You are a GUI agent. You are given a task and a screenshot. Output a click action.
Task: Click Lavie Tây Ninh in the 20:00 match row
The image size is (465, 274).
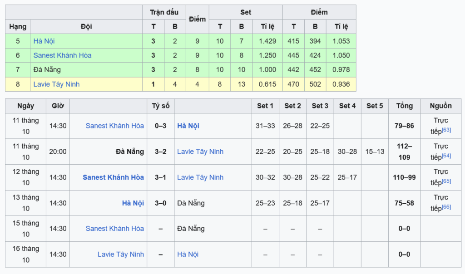pos(200,152)
